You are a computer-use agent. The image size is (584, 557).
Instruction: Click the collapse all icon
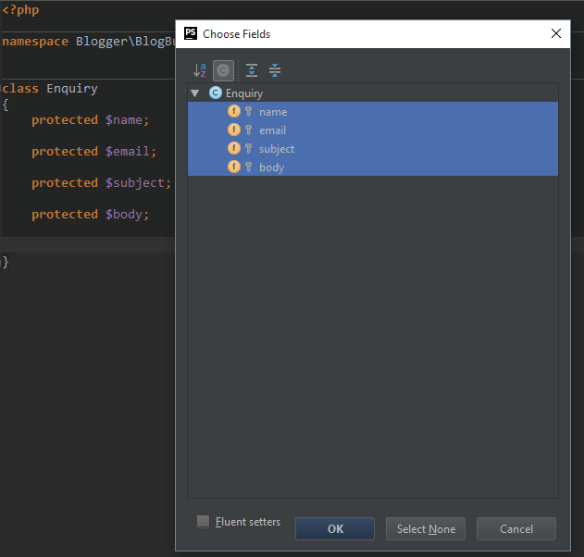[x=275, y=70]
